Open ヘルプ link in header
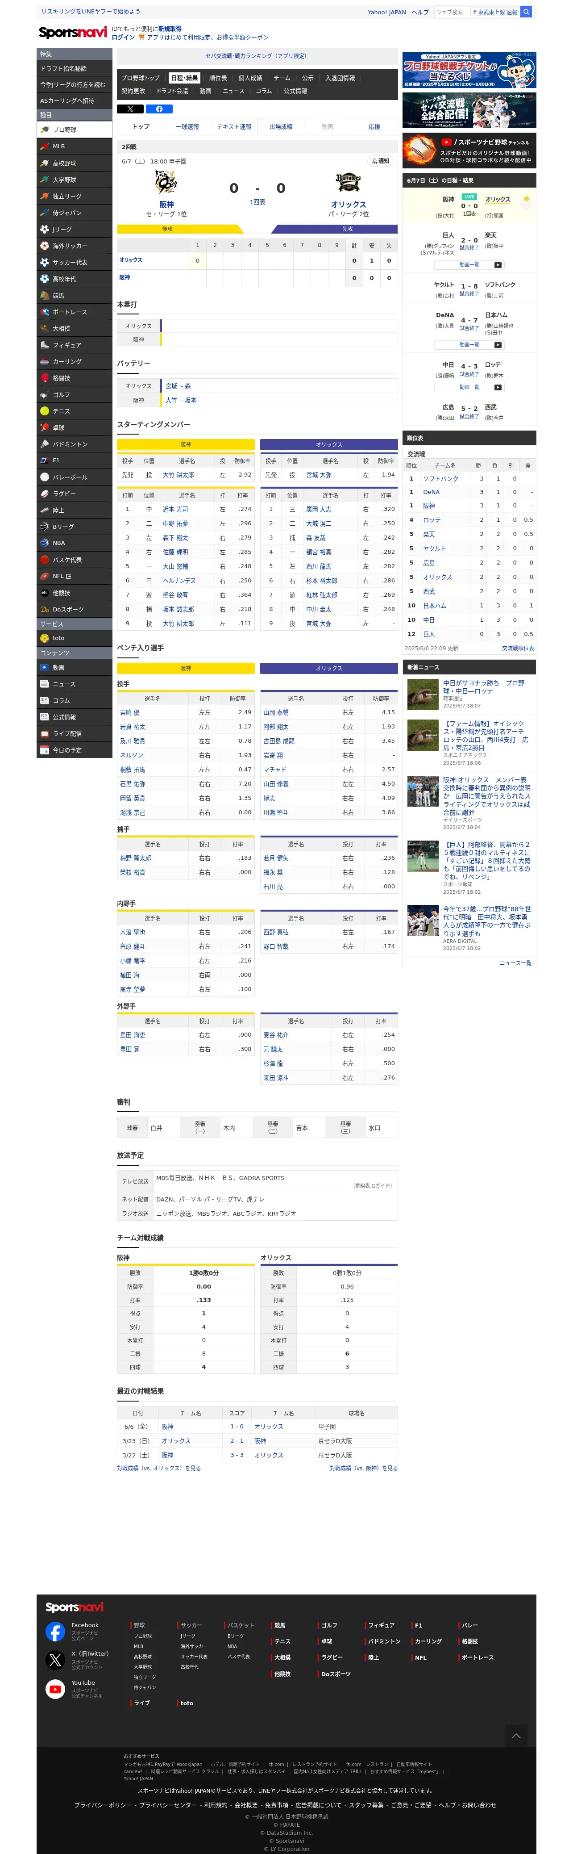Viewport: 573px width, 1854px height. 420,12
